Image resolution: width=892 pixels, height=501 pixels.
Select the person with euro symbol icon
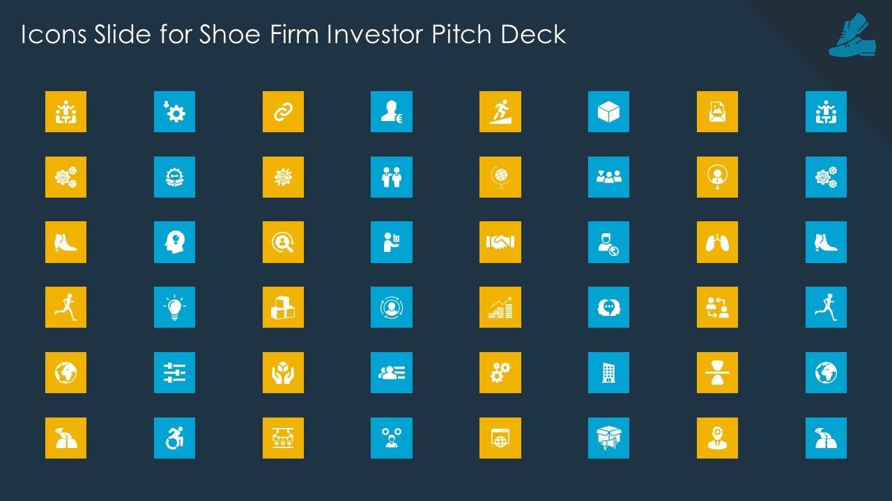tap(391, 111)
